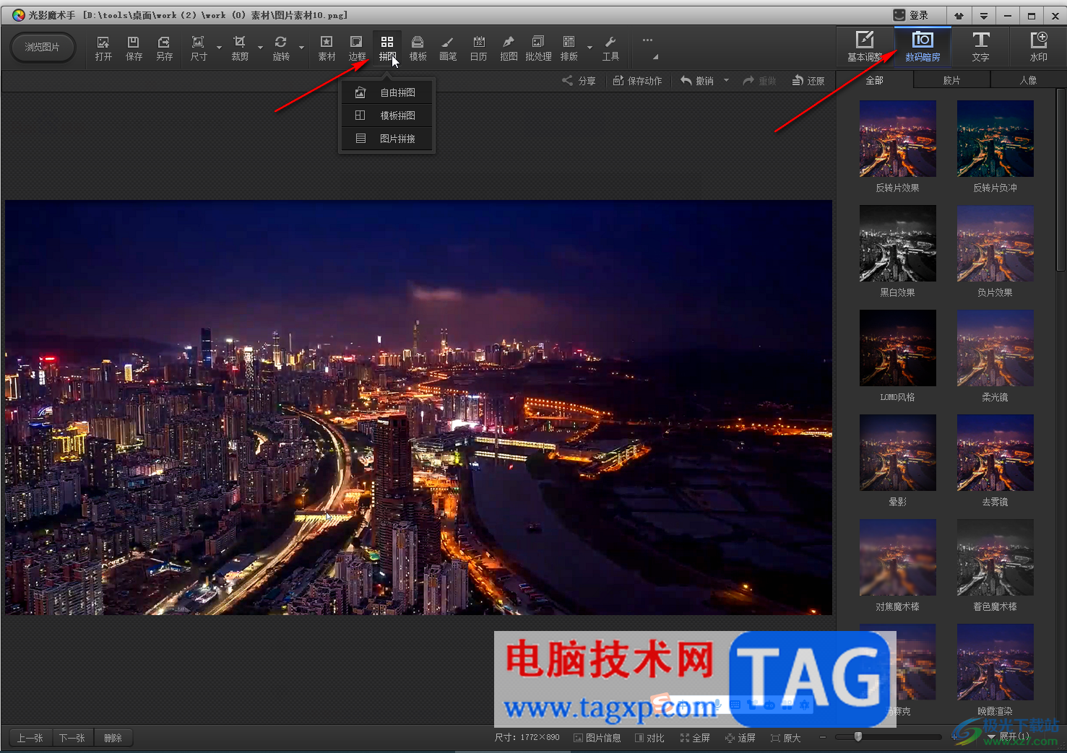Click the 旋转 (Rotate) tool icon
1067x753 pixels.
coord(281,48)
